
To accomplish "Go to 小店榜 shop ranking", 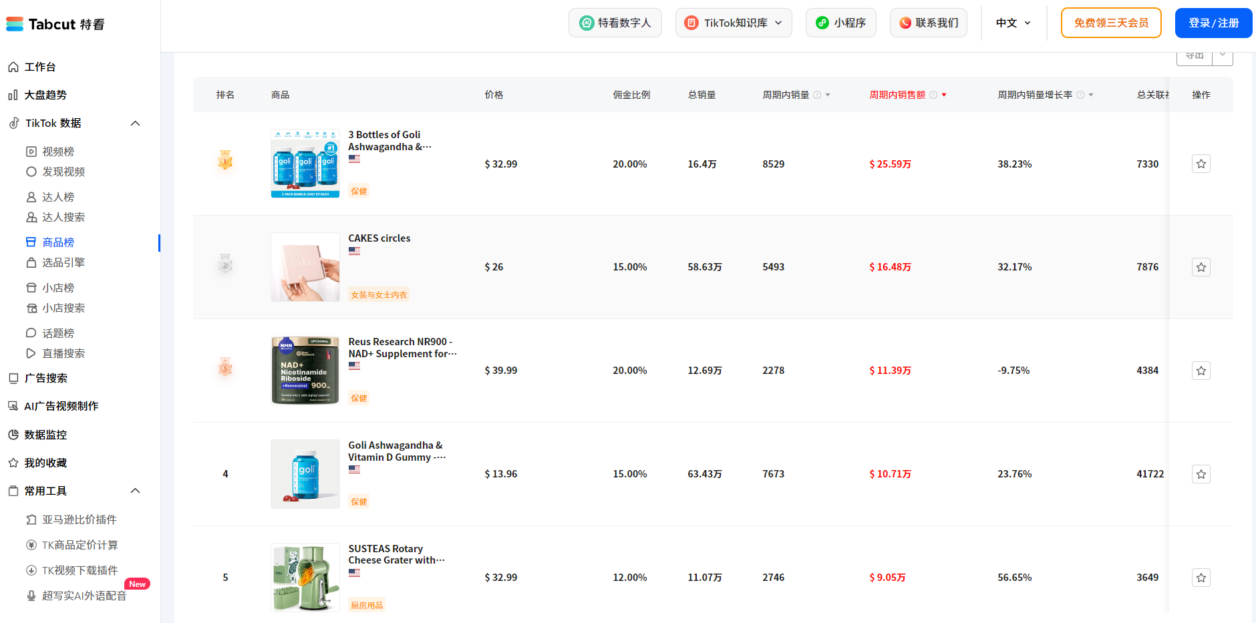I will [58, 288].
